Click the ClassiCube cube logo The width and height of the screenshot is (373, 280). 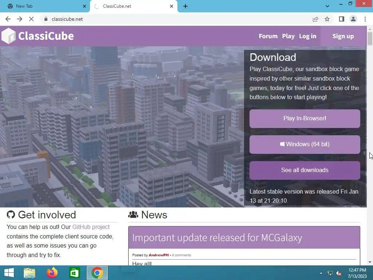tap(9, 36)
